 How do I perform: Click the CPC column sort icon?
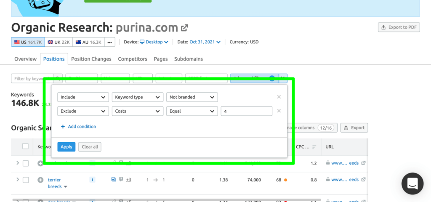coord(314,147)
